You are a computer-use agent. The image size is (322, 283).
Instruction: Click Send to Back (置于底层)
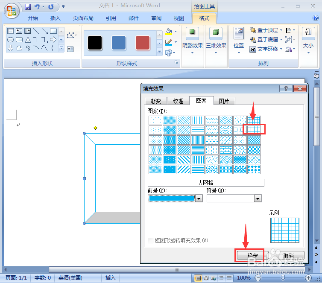(x=264, y=39)
